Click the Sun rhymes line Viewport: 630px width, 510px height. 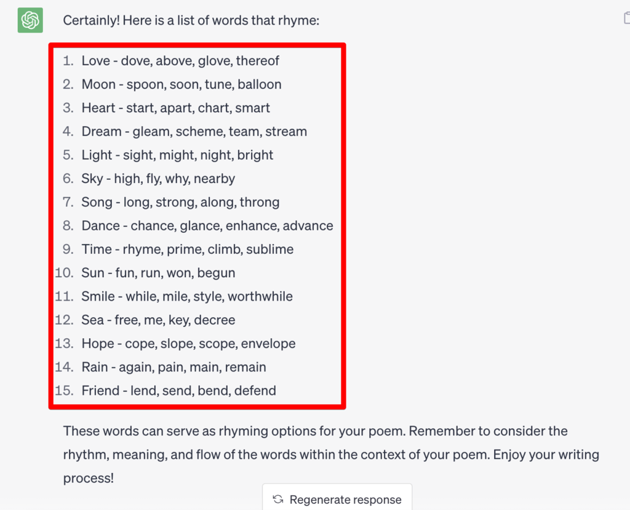[x=158, y=273]
